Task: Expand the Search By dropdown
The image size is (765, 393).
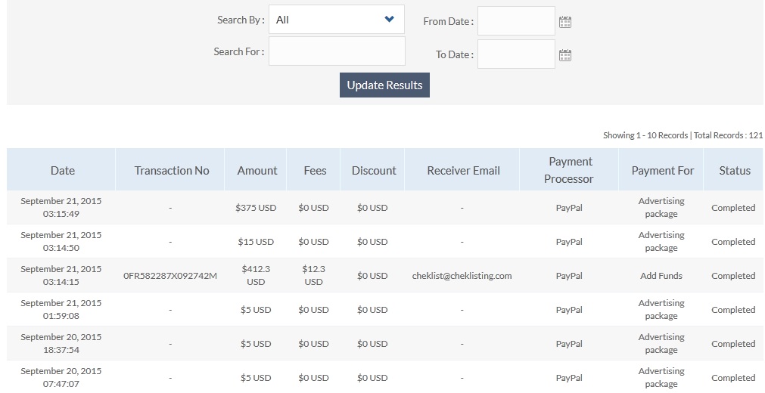Action: (x=337, y=20)
